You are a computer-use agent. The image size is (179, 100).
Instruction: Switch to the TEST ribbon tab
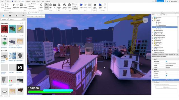38,1
